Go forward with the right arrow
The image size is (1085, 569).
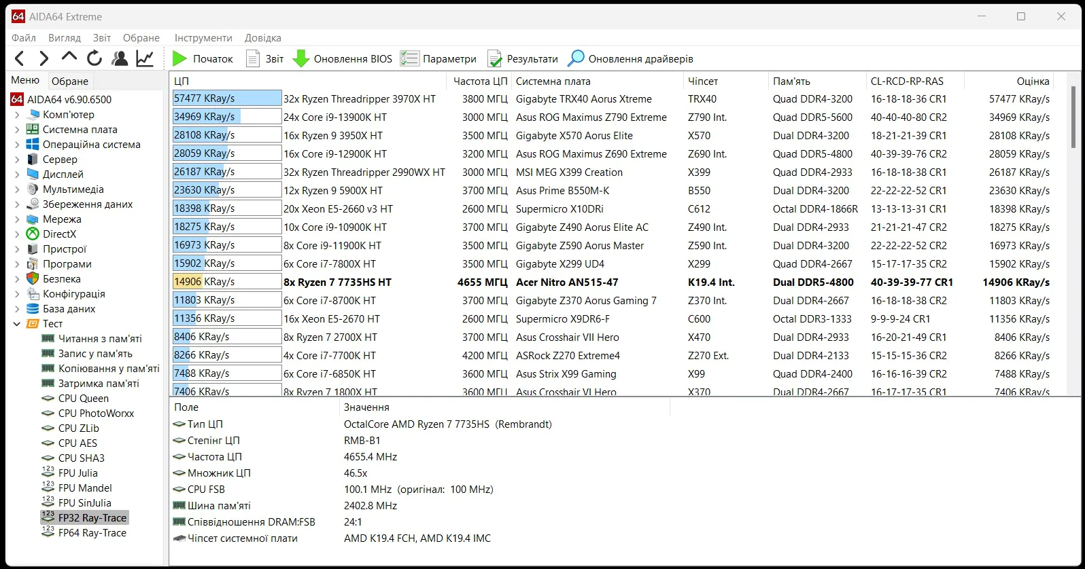coord(44,59)
